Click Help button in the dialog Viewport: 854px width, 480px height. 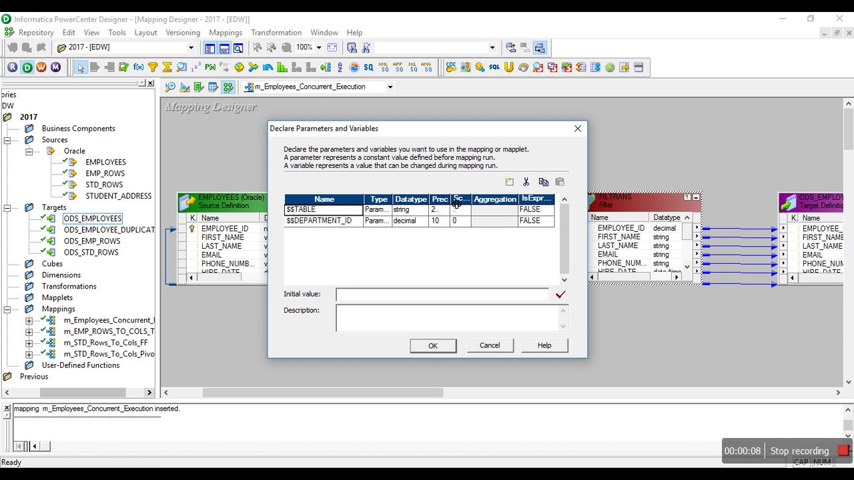(544, 345)
